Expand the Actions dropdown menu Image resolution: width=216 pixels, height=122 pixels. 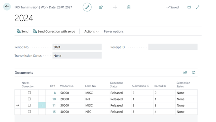[91, 32]
